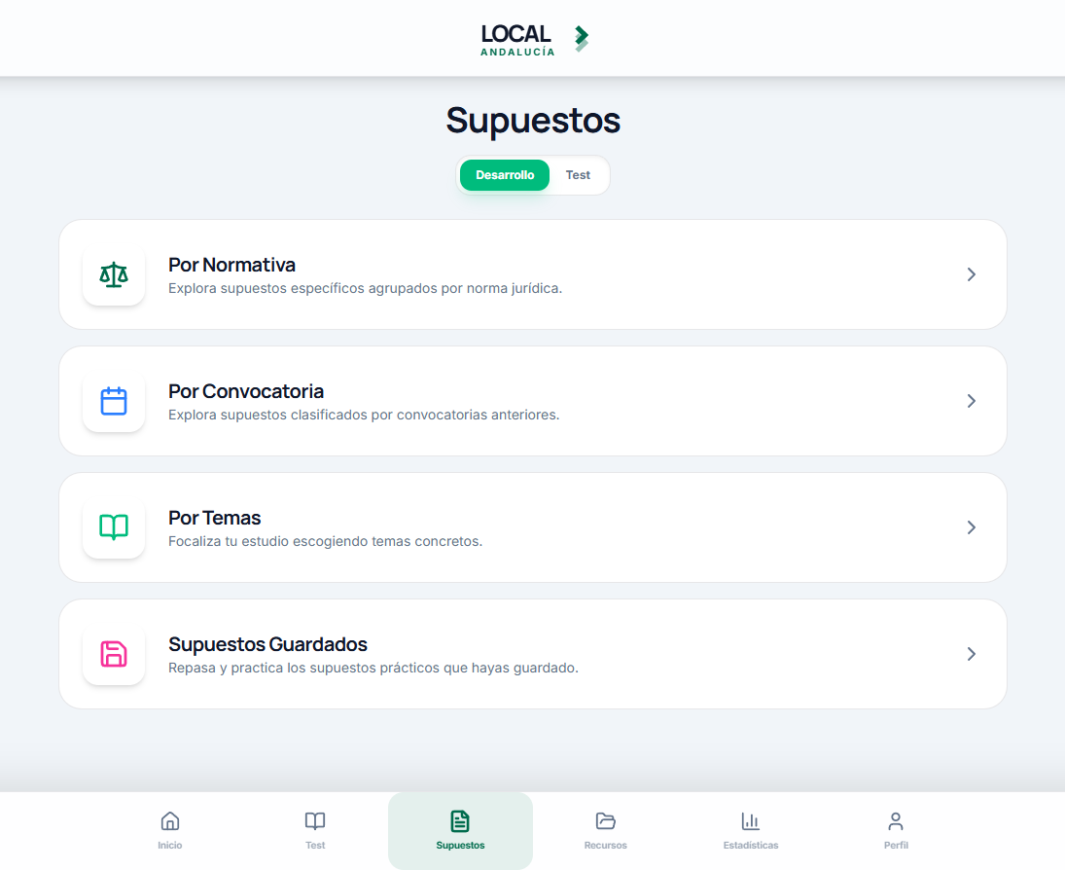This screenshot has height=870, width=1065.
Task: Open the Recursos folder icon
Action: click(x=605, y=821)
